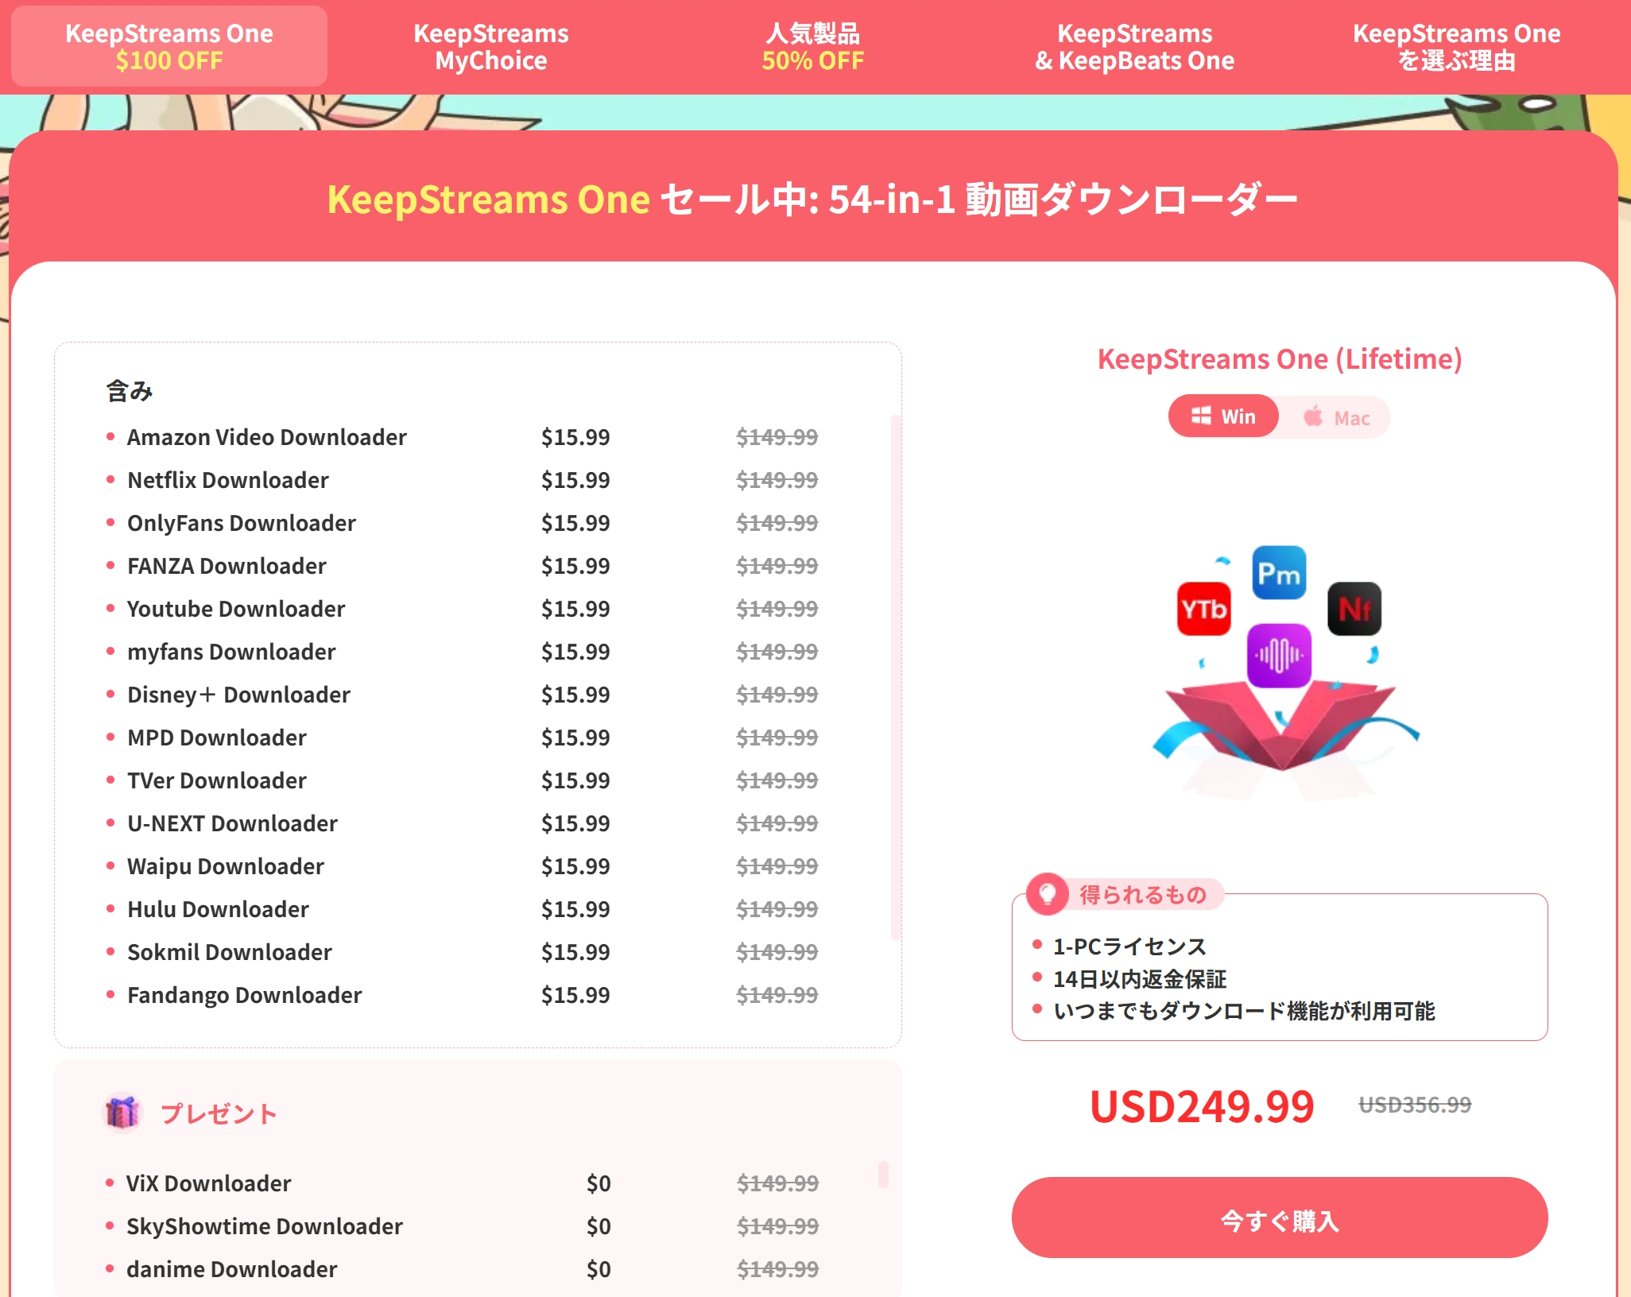Click the $0 price for ViX Downloader
Image resolution: width=1631 pixels, height=1297 pixels.
click(598, 1183)
